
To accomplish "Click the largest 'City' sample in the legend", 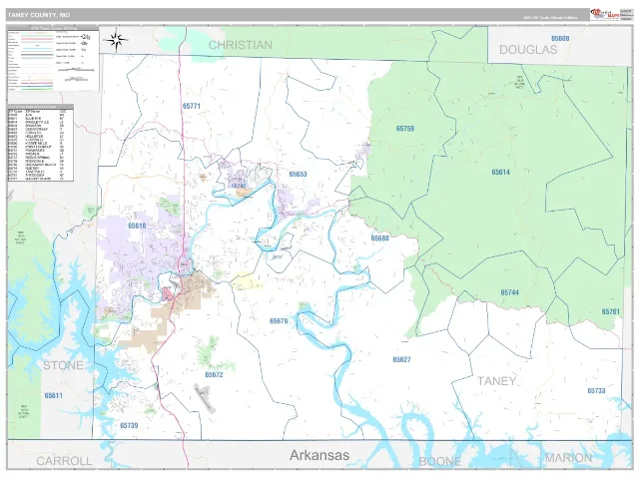I will [x=86, y=36].
